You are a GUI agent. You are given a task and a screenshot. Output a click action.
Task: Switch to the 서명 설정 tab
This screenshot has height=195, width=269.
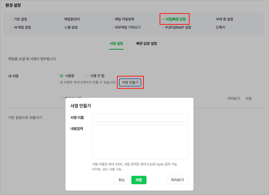116,44
